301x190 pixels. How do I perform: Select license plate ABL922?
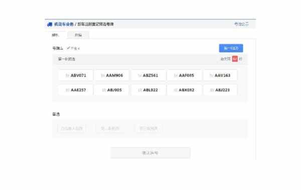(148, 90)
